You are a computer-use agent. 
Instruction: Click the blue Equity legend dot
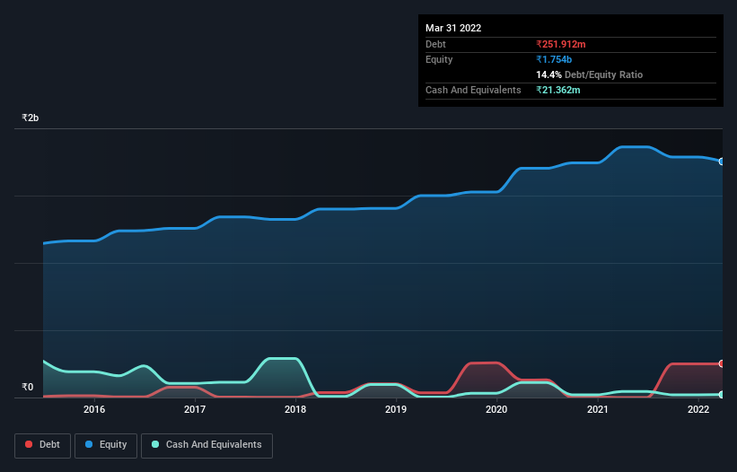pos(89,444)
